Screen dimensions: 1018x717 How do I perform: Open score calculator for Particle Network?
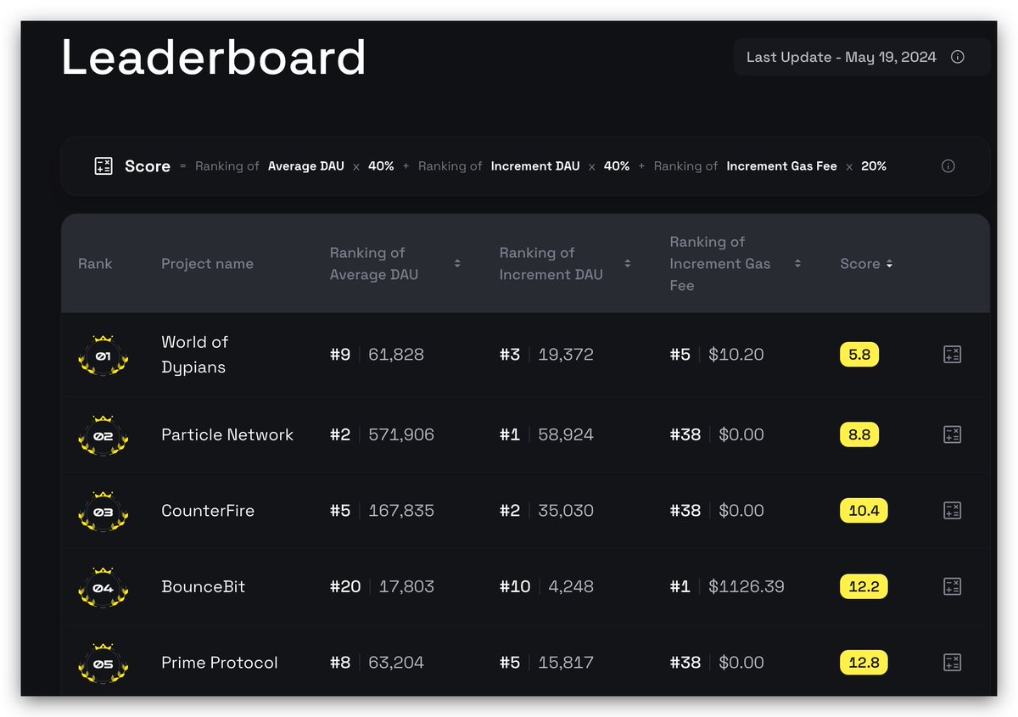click(952, 434)
